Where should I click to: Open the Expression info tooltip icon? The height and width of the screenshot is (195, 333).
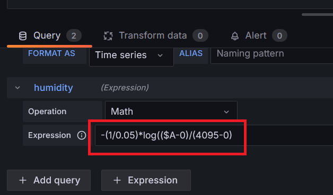click(82, 135)
